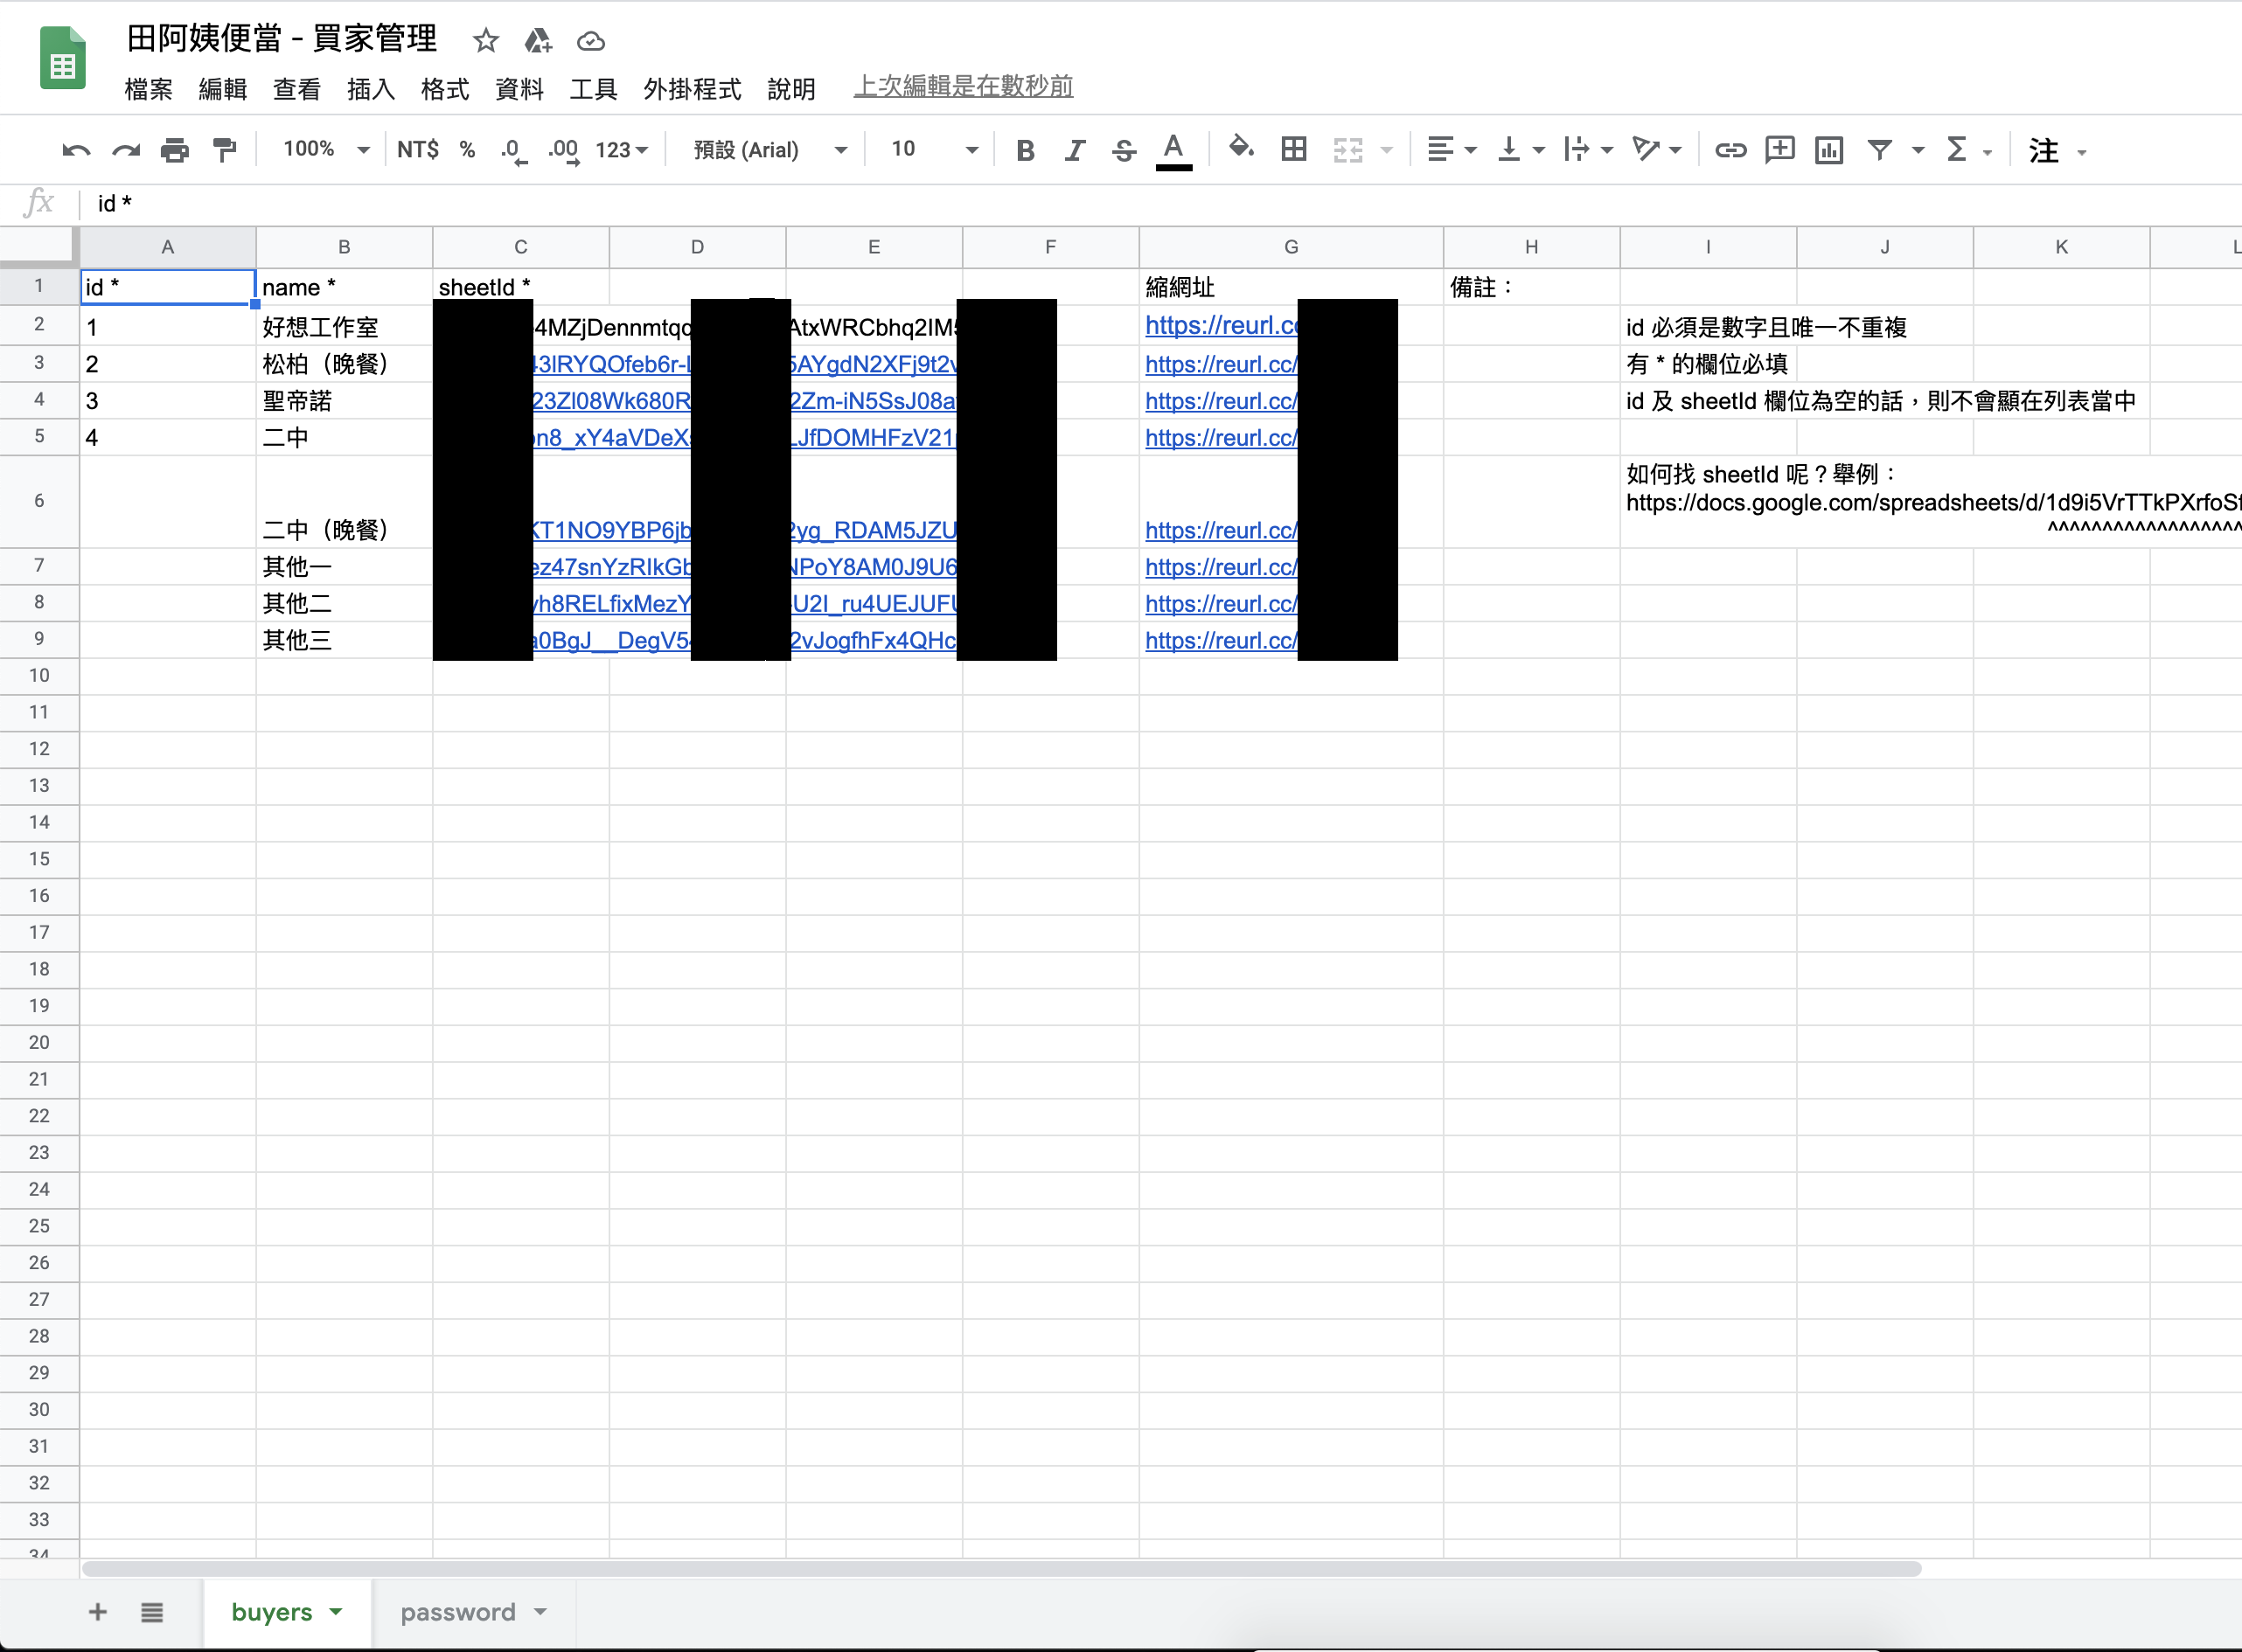The image size is (2242, 1652).
Task: Click the borders grid icon
Action: pos(1293,150)
